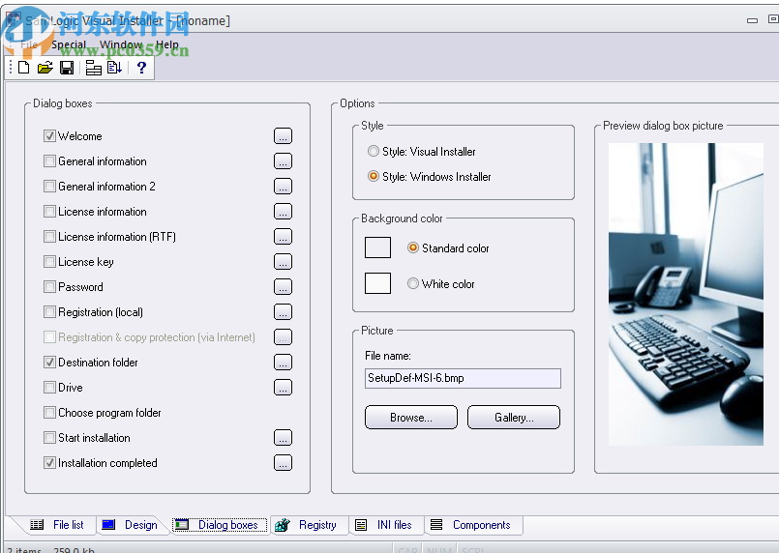Open the Window menu

tap(121, 44)
